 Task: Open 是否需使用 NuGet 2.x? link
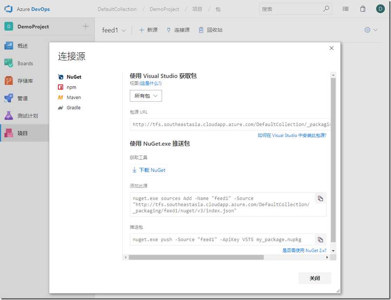pyautogui.click(x=304, y=251)
